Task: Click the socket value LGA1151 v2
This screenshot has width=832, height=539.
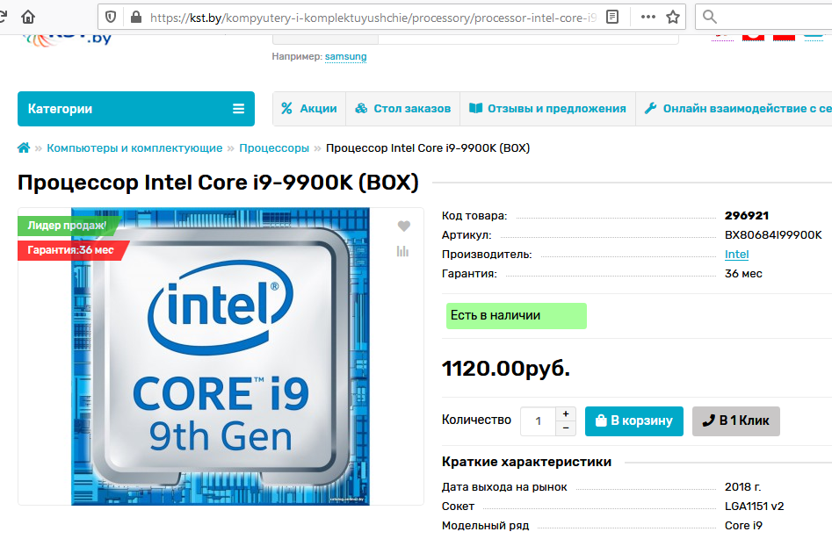Action: point(754,507)
